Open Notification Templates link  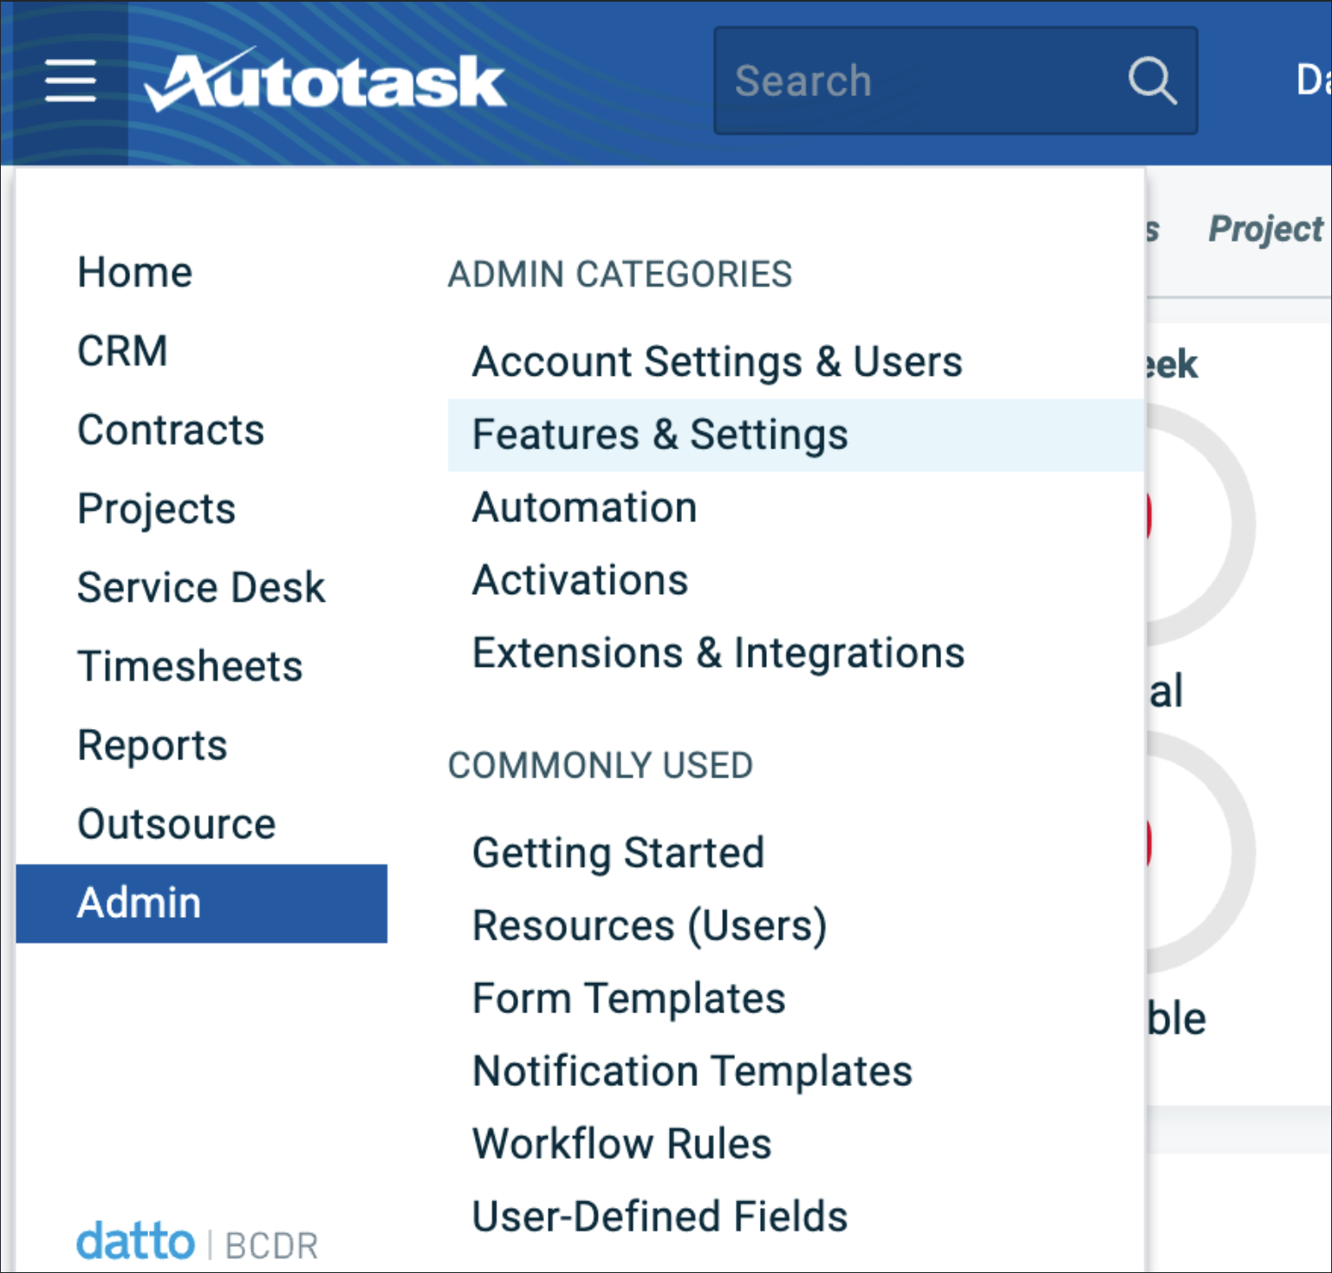click(x=692, y=1071)
